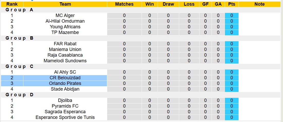Screen dimensions: 283x122
Task: Open the Stade Abidjan team entry
Action: coord(65,89)
